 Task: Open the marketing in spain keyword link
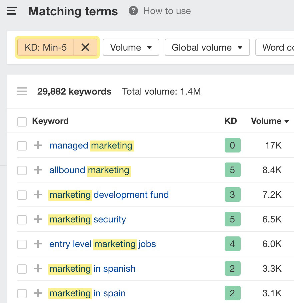tap(87, 293)
